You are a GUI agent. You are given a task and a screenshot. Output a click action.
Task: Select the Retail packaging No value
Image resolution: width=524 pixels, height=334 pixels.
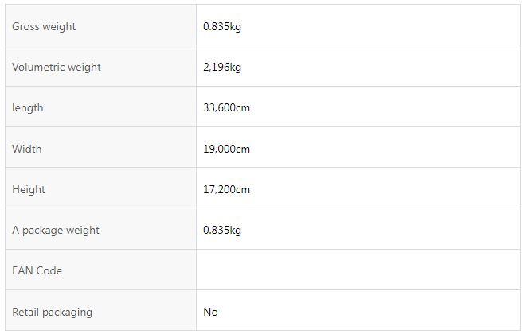pyautogui.click(x=210, y=312)
